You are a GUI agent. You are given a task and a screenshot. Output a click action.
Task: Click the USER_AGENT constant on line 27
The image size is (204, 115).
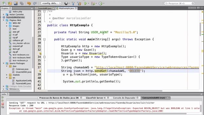100,32
